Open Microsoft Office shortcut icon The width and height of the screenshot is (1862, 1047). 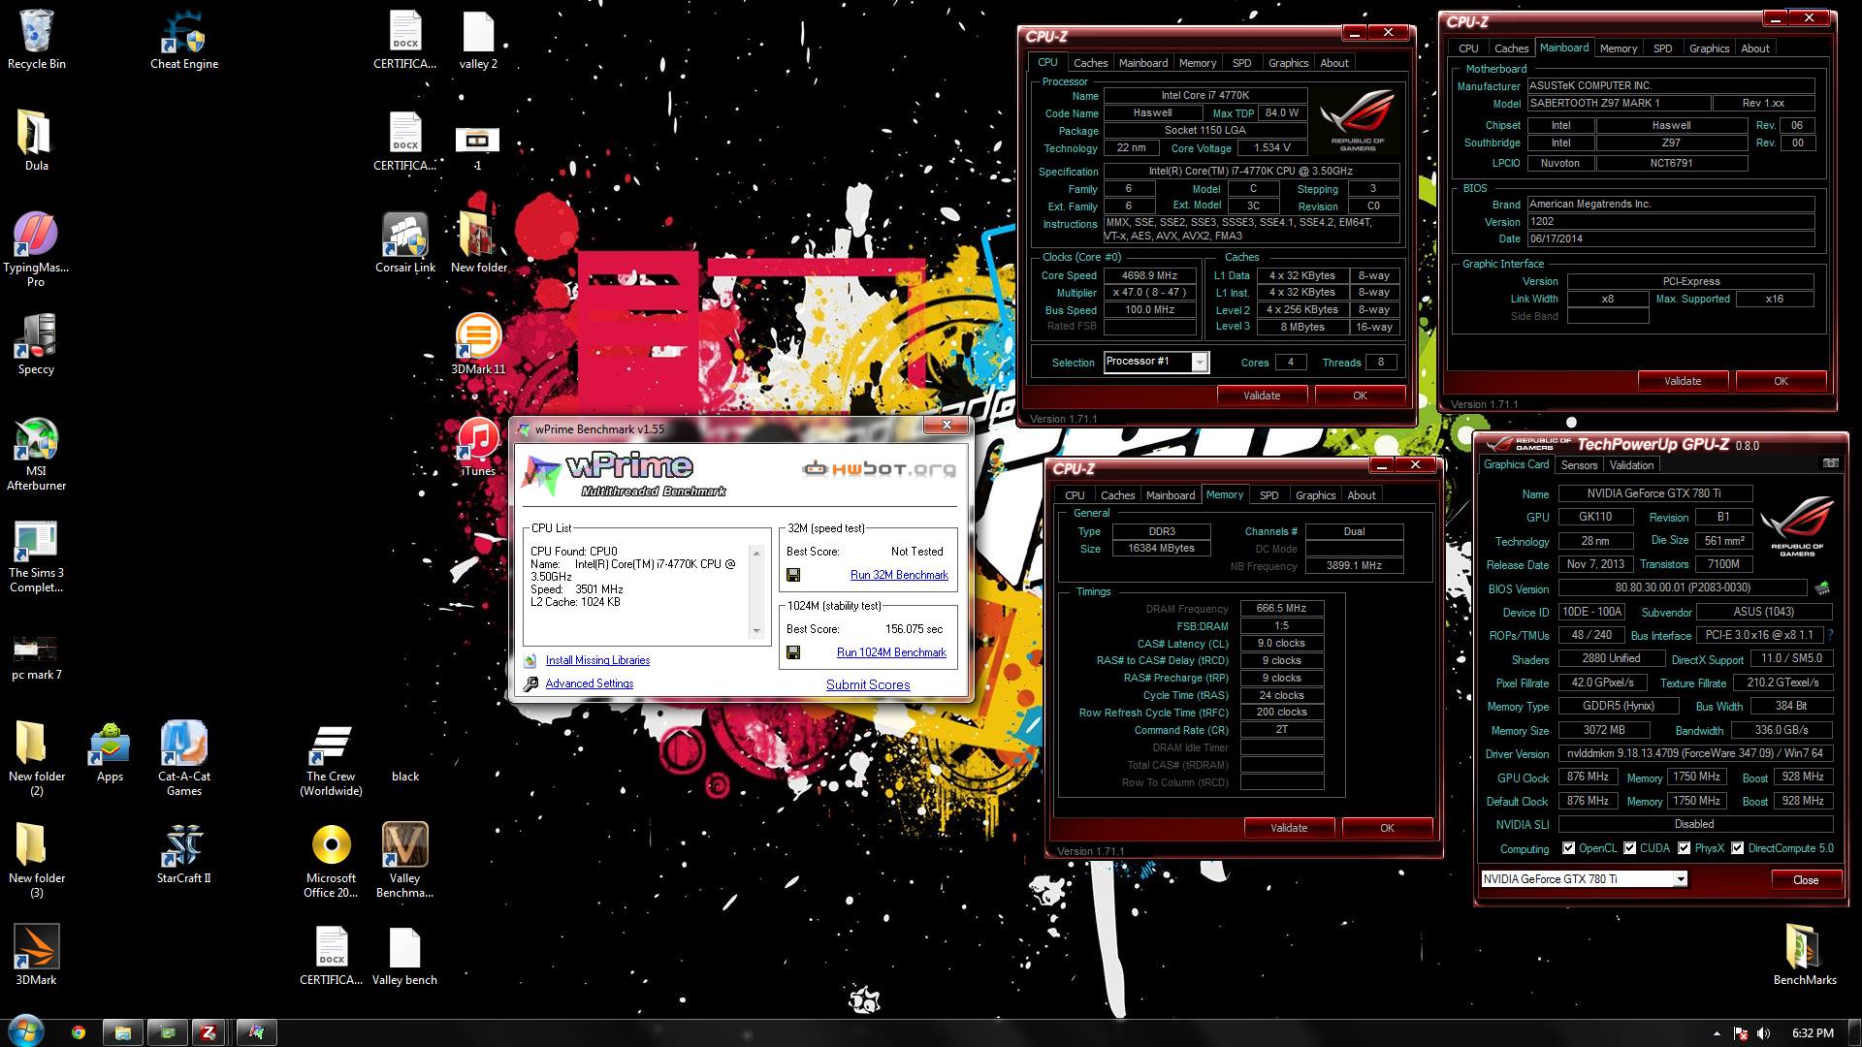click(x=331, y=860)
